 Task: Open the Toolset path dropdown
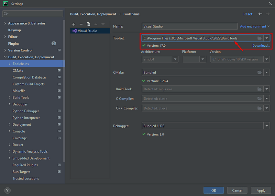tap(267, 38)
